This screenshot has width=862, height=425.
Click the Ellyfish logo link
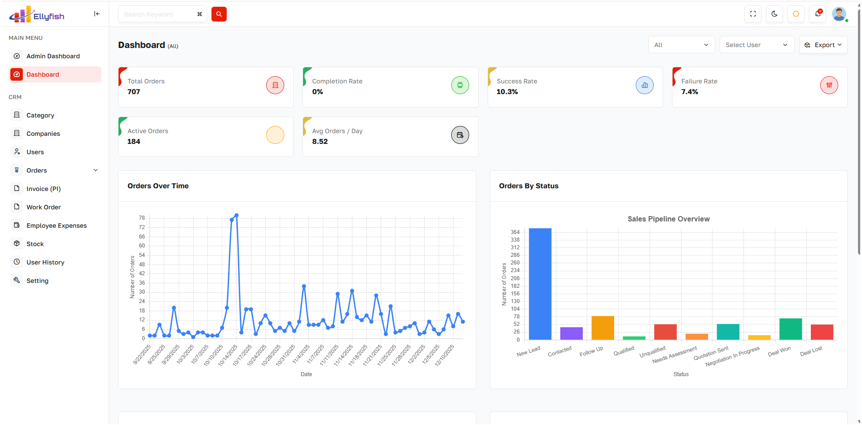coord(37,15)
